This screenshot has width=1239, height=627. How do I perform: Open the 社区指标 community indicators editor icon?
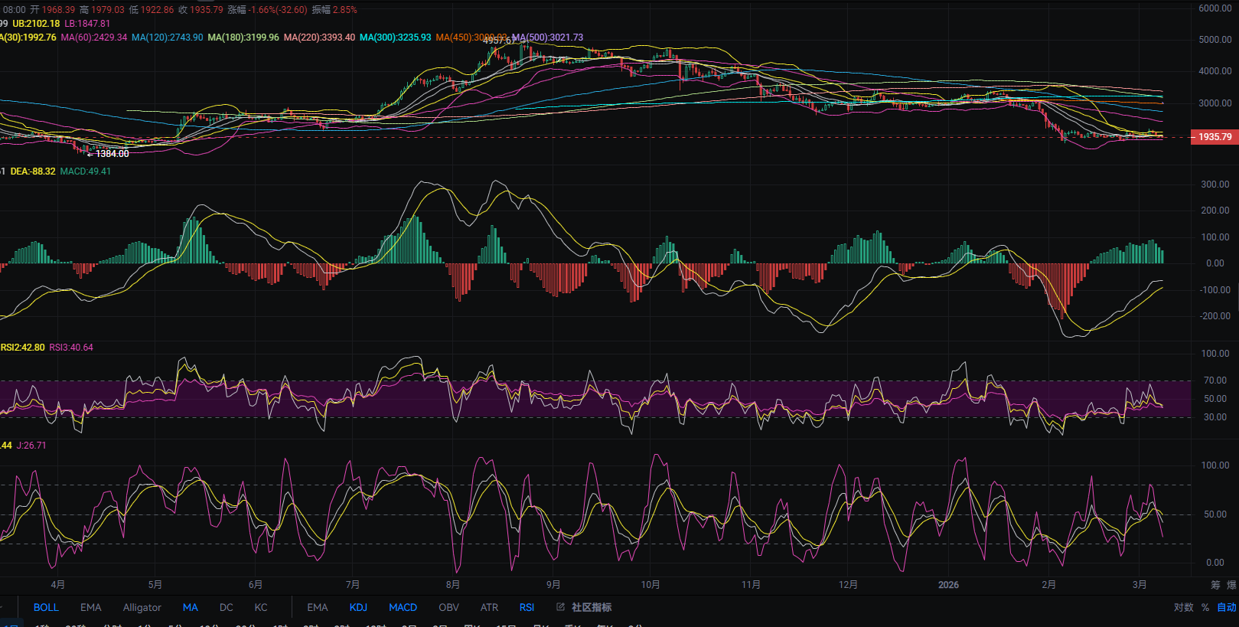561,607
